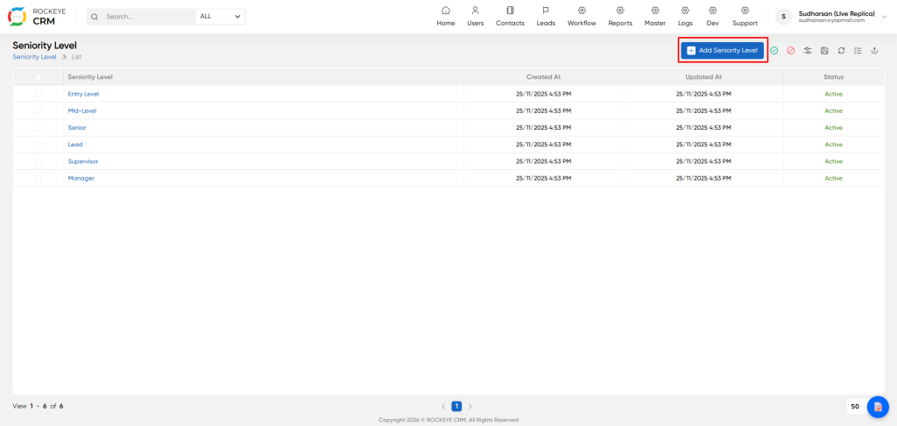Screen dimensions: 897x426
Task: Click Updated At date in Manager row
Action: point(703,179)
